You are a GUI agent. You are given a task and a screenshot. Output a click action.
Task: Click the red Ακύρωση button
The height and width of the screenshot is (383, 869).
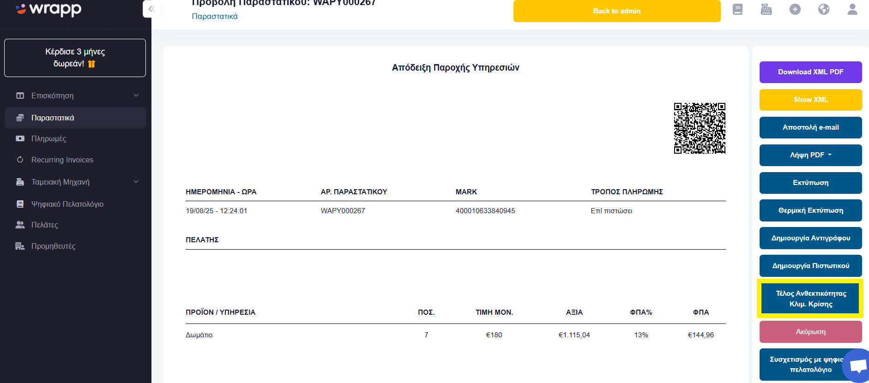811,332
